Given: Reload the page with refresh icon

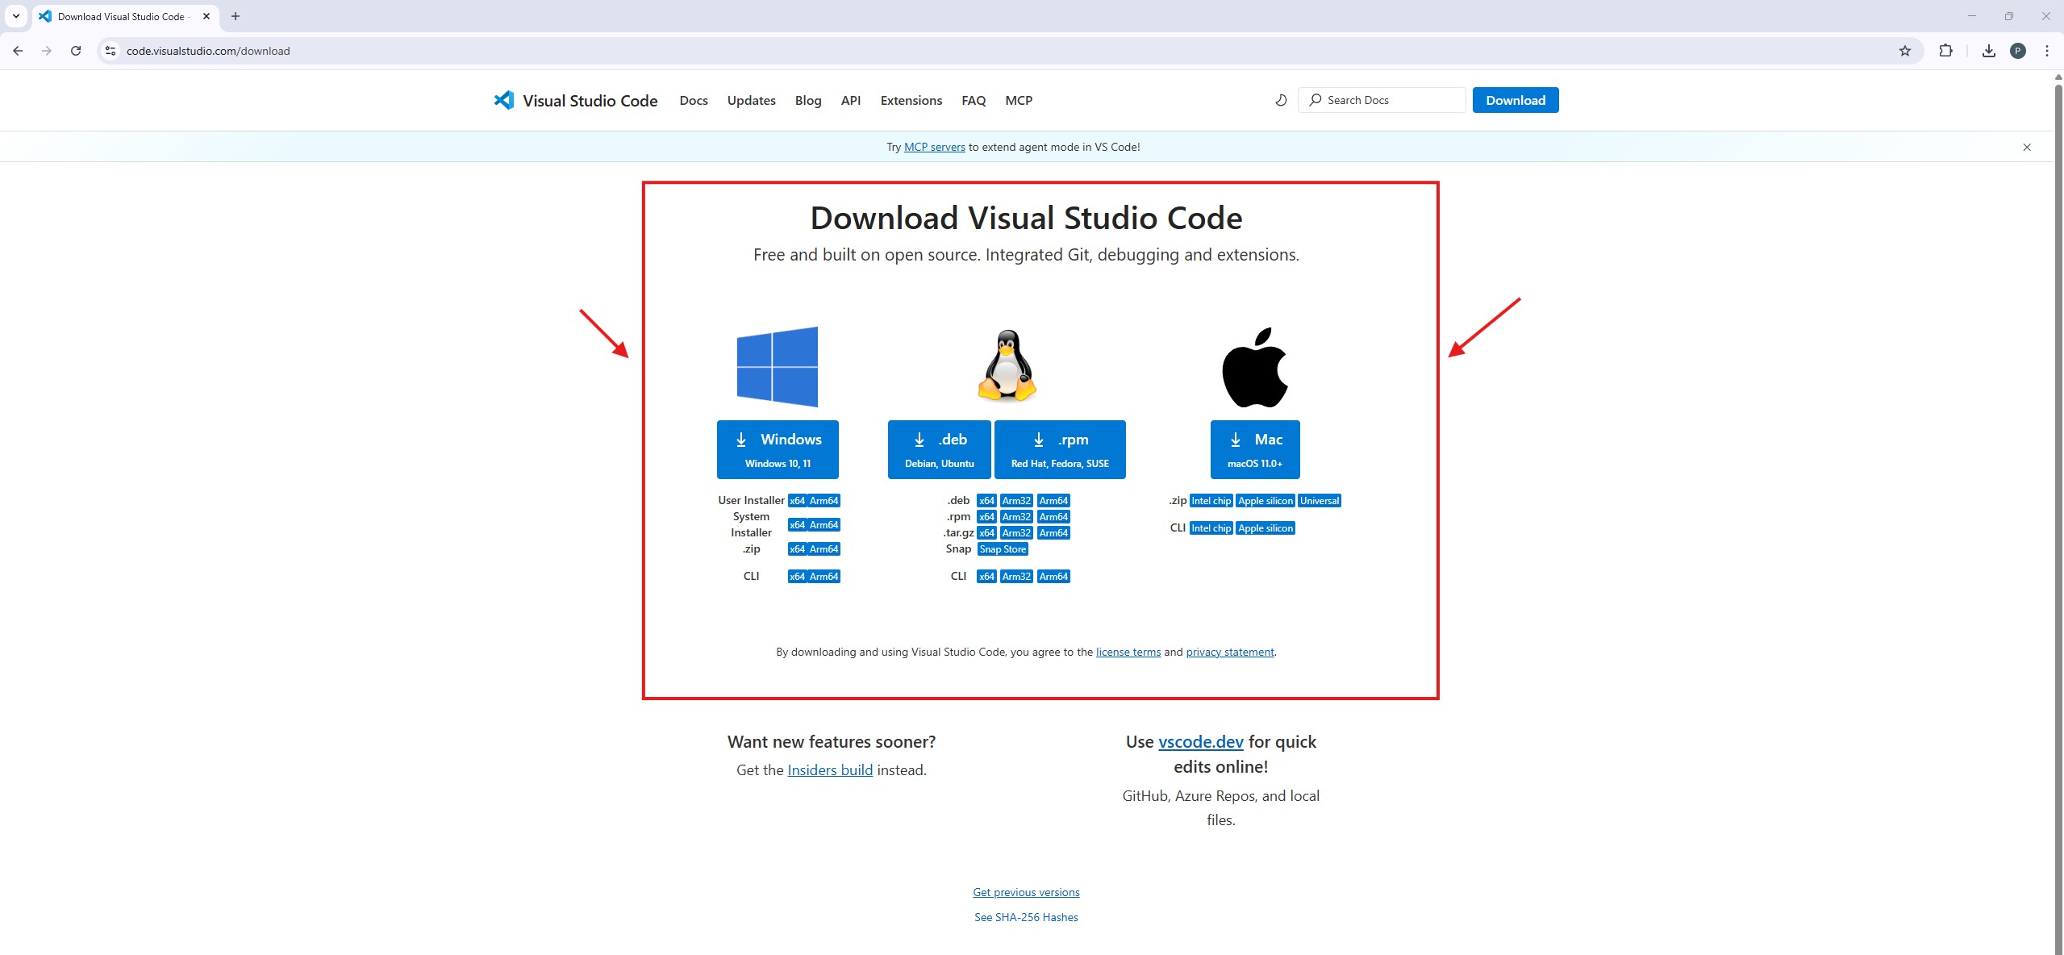Looking at the screenshot, I should (x=76, y=51).
